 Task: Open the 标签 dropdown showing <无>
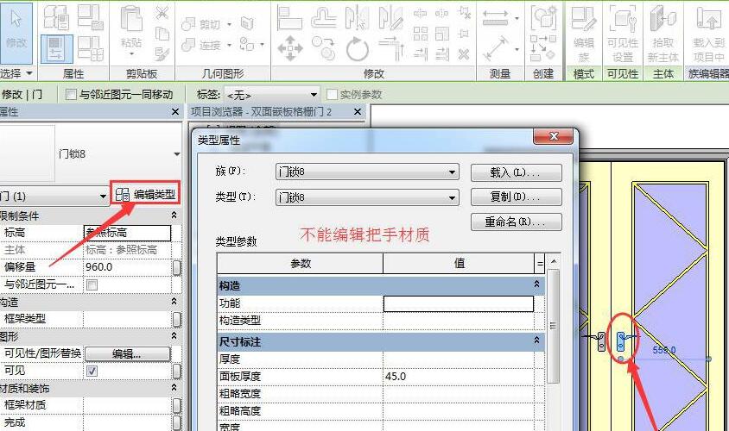click(271, 95)
